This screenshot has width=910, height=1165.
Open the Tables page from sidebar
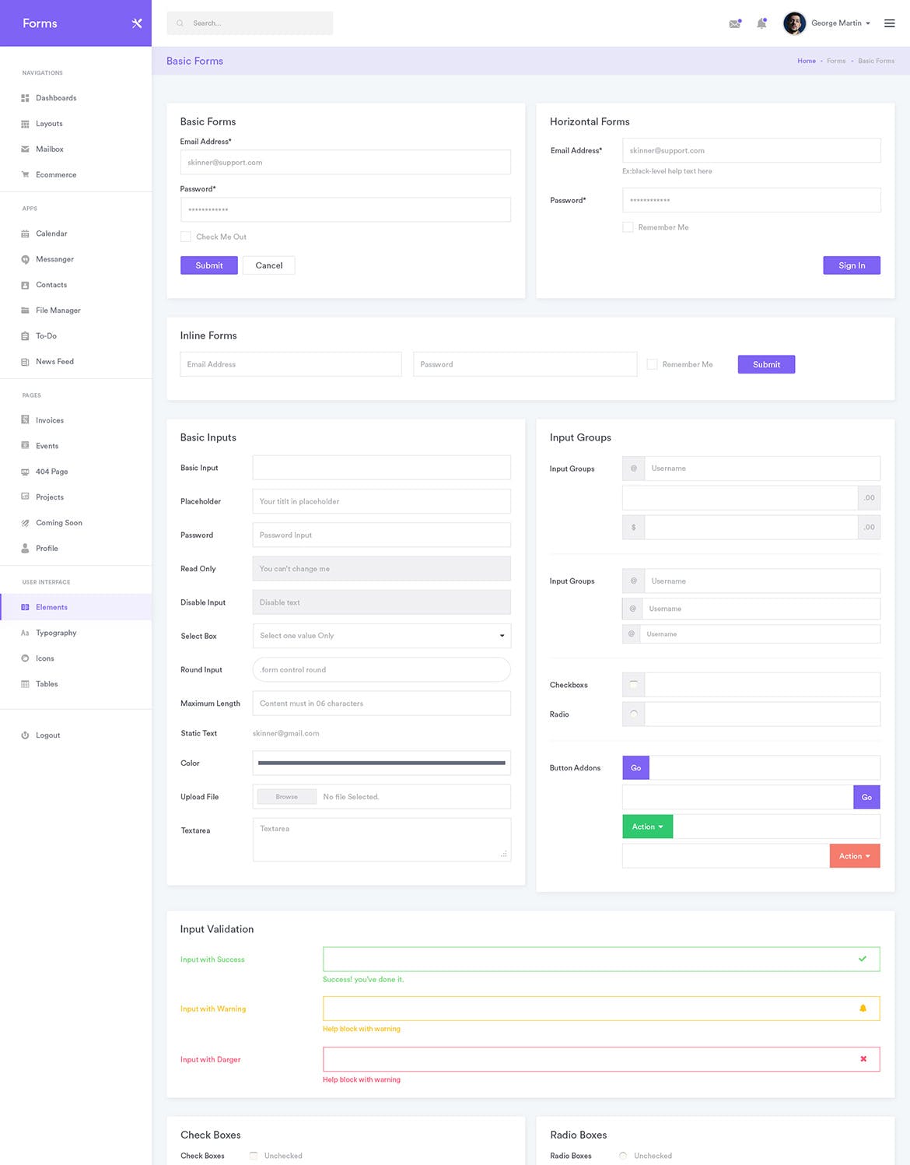pos(47,684)
